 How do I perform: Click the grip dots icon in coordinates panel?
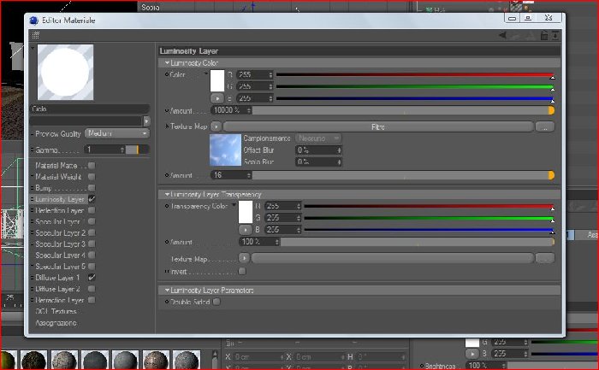click(229, 343)
